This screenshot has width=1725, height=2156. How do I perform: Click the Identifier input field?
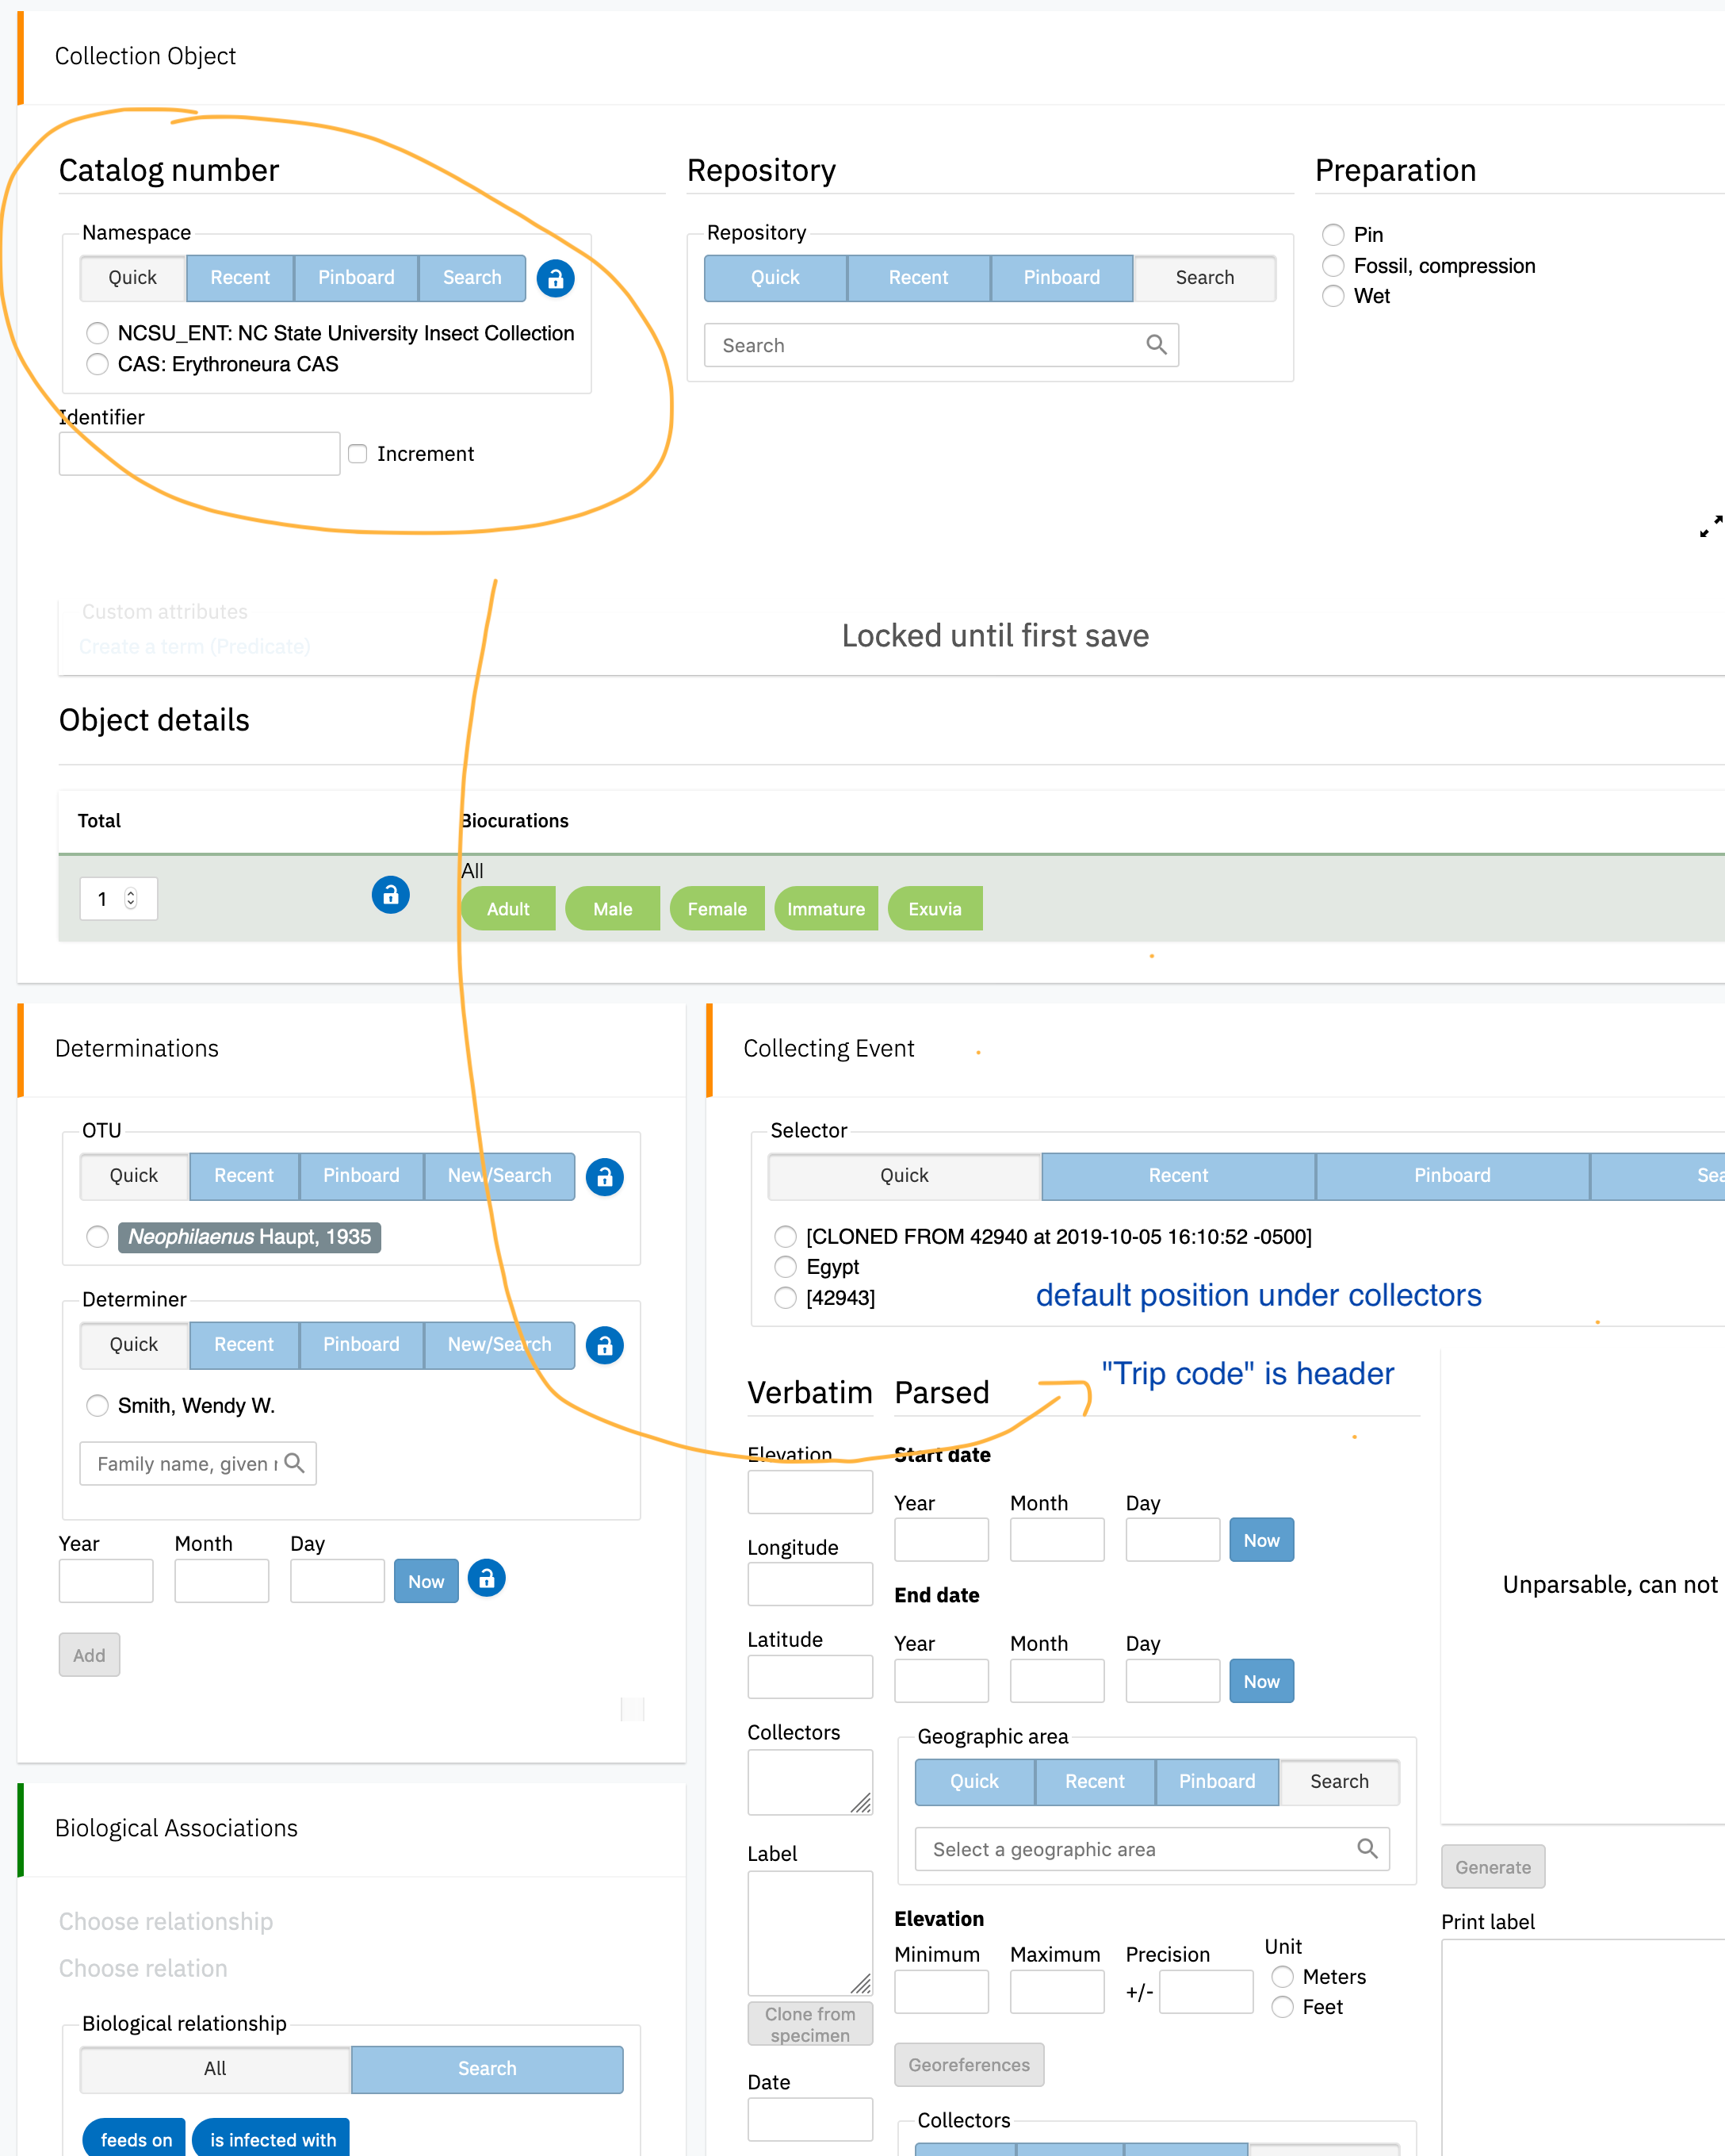[198, 453]
